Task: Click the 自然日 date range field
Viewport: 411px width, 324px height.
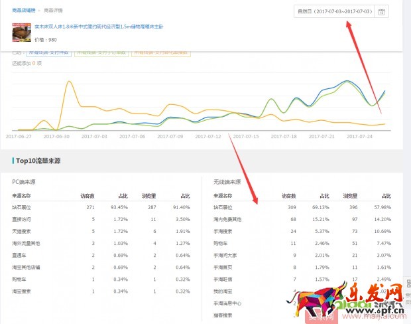Action: [x=335, y=12]
